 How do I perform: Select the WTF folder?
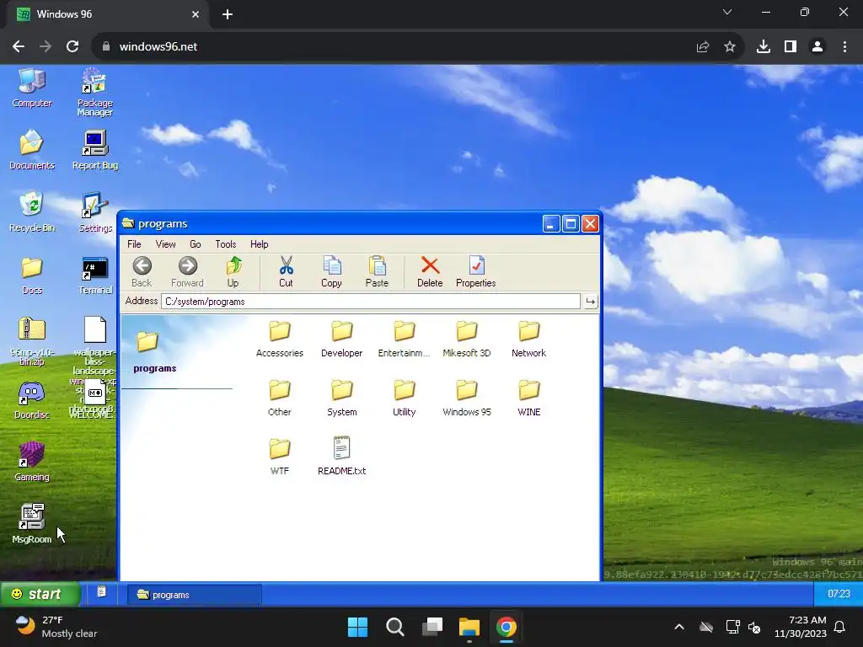click(x=280, y=457)
